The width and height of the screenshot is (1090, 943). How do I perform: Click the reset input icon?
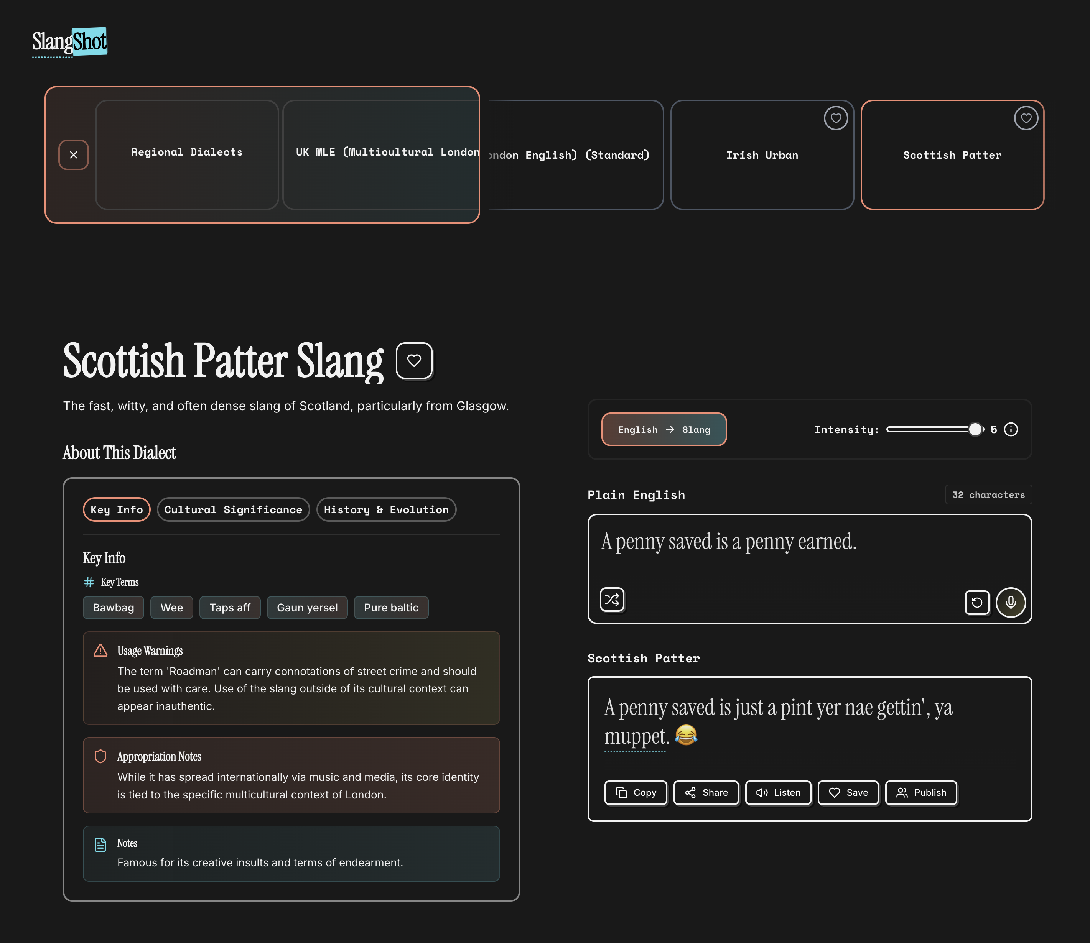tap(977, 602)
